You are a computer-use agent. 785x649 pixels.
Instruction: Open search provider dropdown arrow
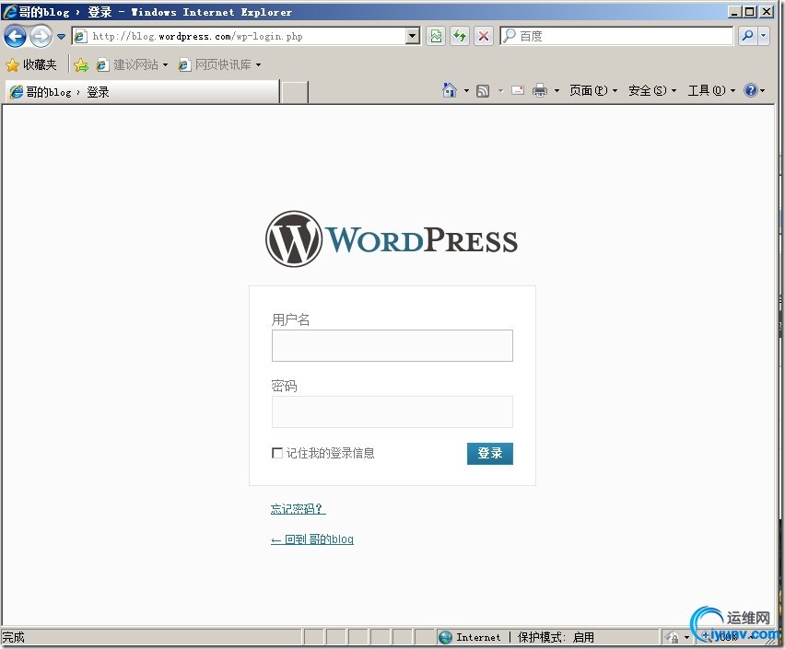[764, 36]
